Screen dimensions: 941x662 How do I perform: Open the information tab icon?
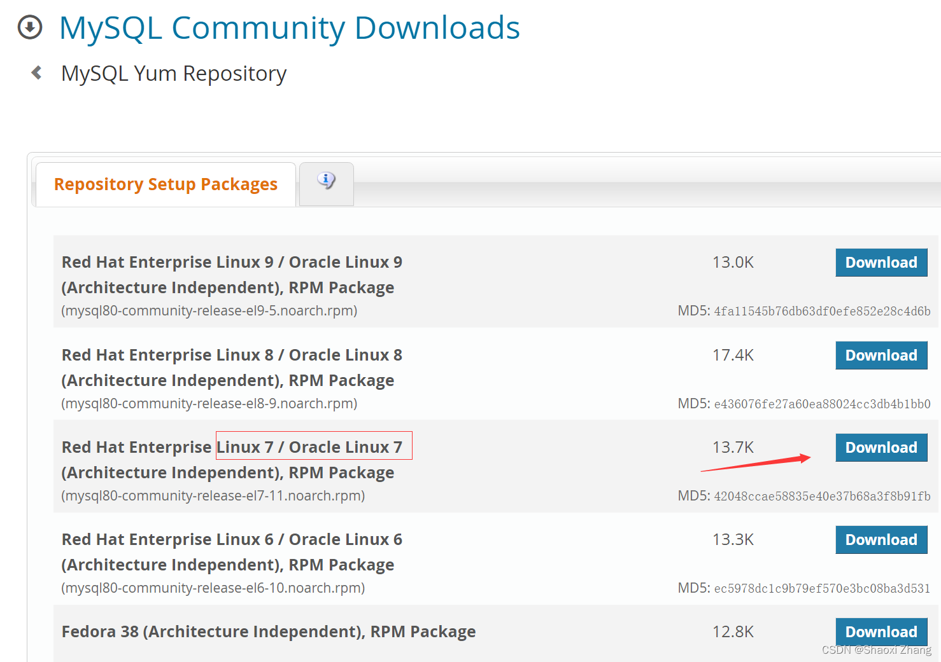(x=326, y=181)
